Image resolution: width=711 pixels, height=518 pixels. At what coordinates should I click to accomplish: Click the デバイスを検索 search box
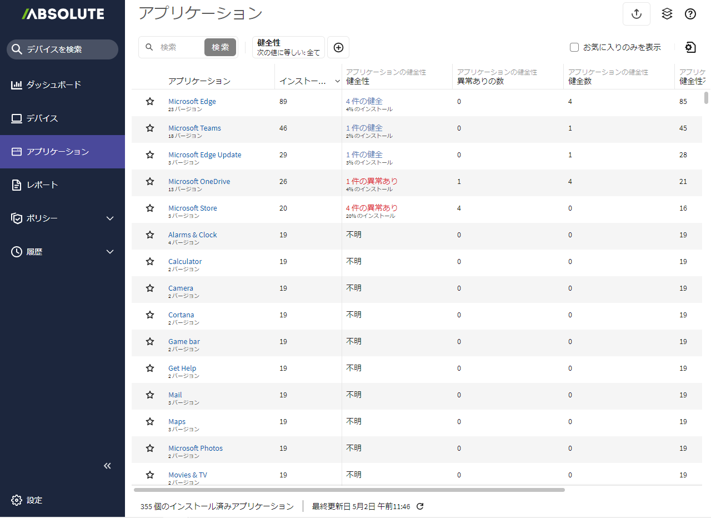pos(62,49)
